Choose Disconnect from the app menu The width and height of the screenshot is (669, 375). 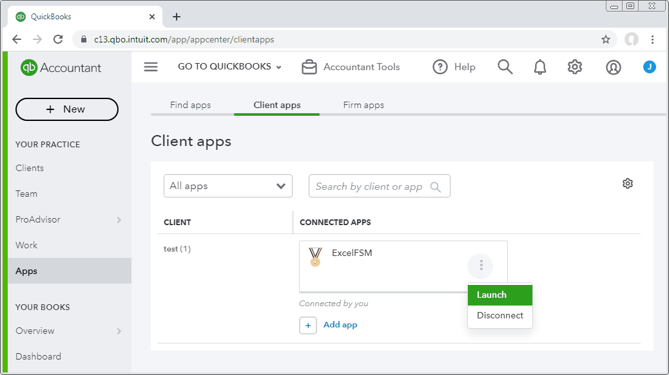[x=500, y=315]
